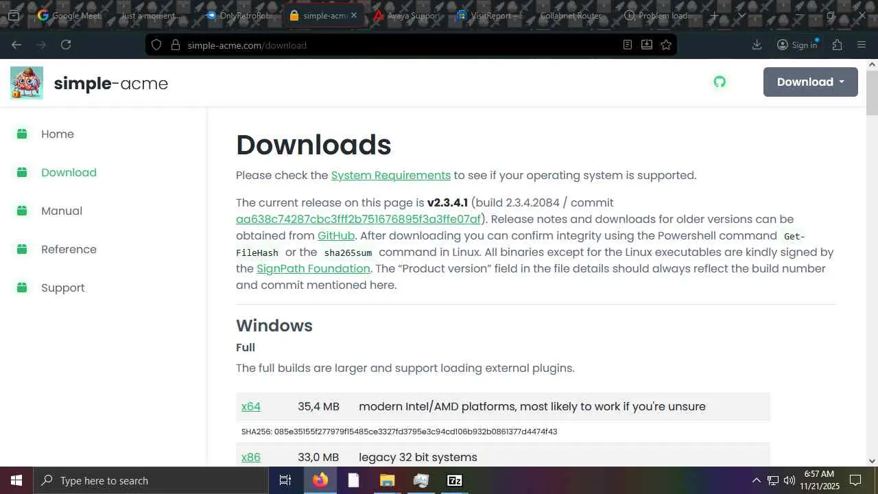
Task: Click the Sign in account button
Action: click(797, 45)
